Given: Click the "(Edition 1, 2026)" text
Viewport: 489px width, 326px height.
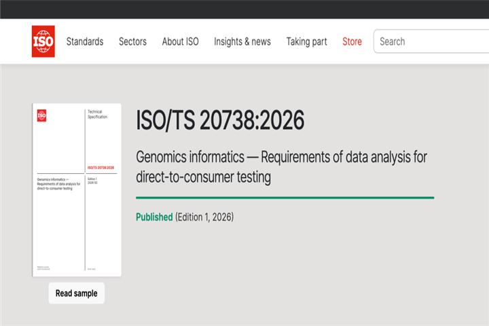Looking at the screenshot, I should click(204, 217).
